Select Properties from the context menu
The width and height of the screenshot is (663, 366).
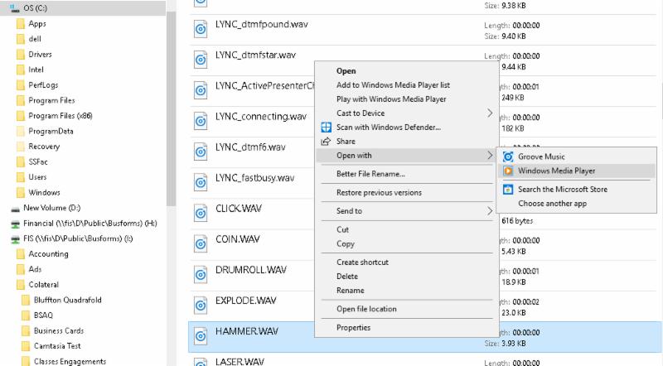[x=353, y=328]
